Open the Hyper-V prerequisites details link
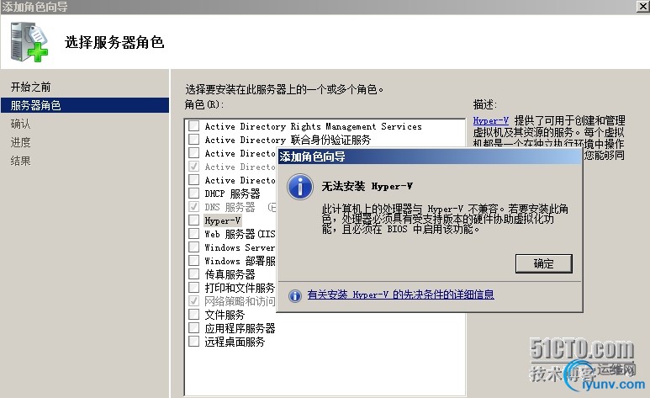The width and height of the screenshot is (650, 398). pyautogui.click(x=400, y=295)
